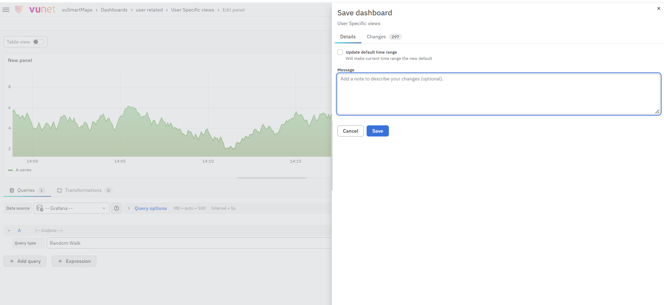Viewport: 664px width, 305px height.
Task: Click query name A
Action: [19, 230]
